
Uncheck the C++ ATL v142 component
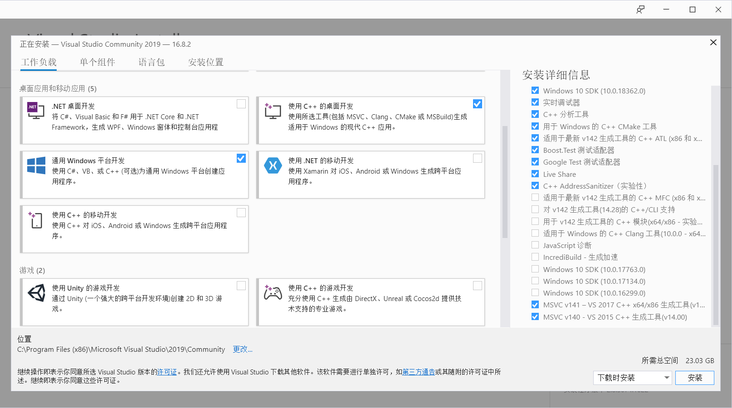[x=535, y=138]
